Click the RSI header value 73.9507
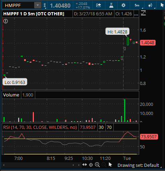 (88, 127)
